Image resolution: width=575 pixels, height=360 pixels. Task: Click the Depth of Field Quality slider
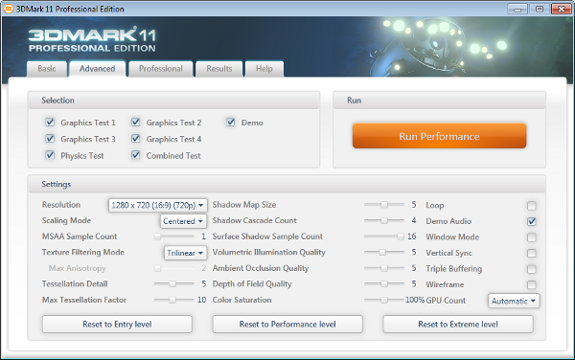click(384, 283)
